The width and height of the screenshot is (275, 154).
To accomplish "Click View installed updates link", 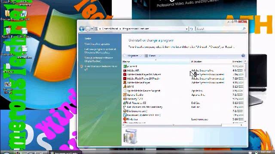I will (x=97, y=44).
